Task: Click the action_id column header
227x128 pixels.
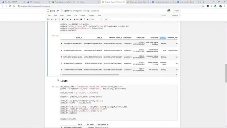Action: click(x=79, y=38)
